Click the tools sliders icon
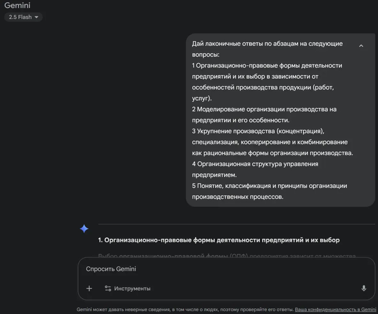Image resolution: width=378 pixels, height=314 pixels. pos(107,289)
